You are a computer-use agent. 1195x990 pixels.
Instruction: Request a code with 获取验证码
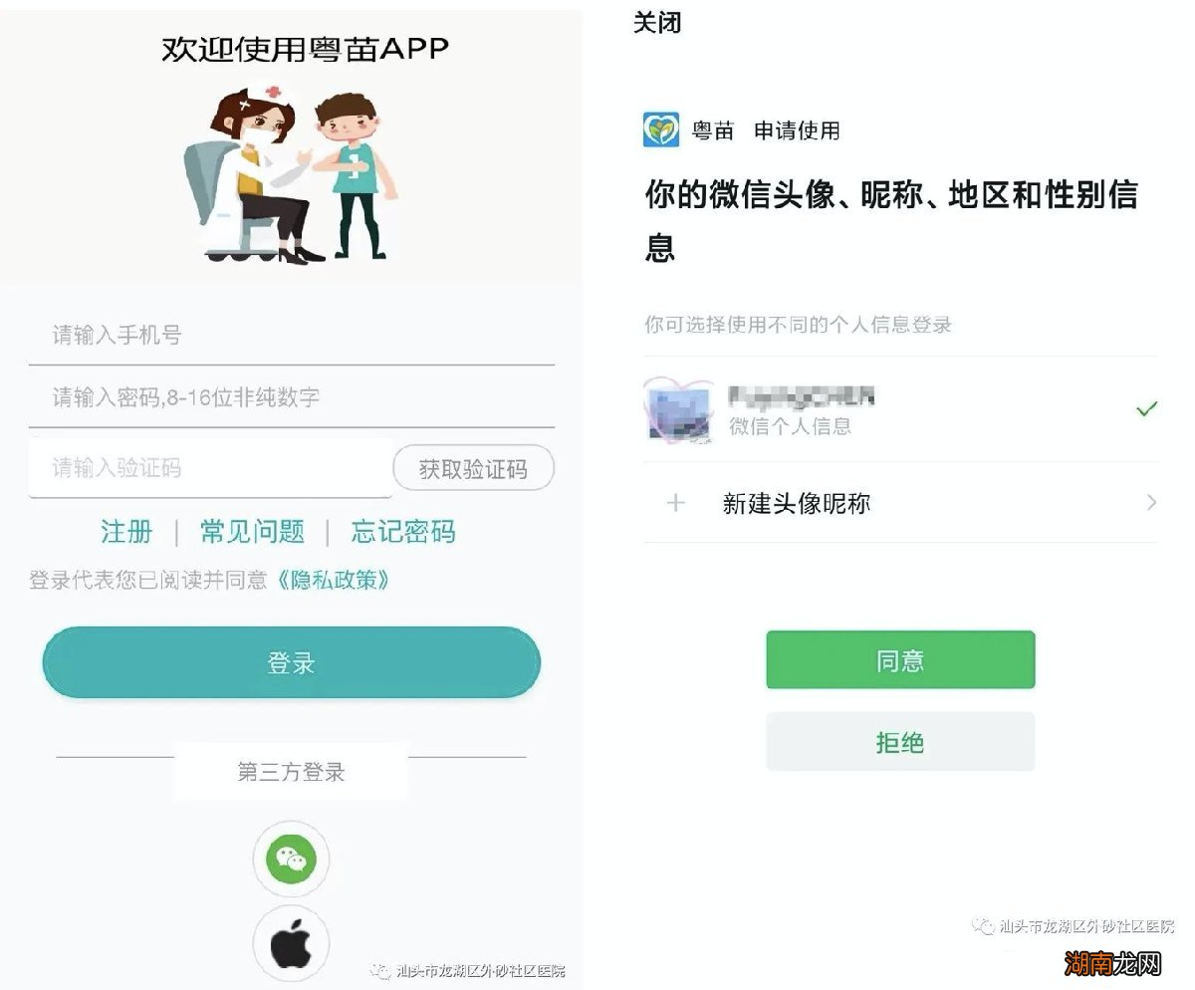pos(473,467)
